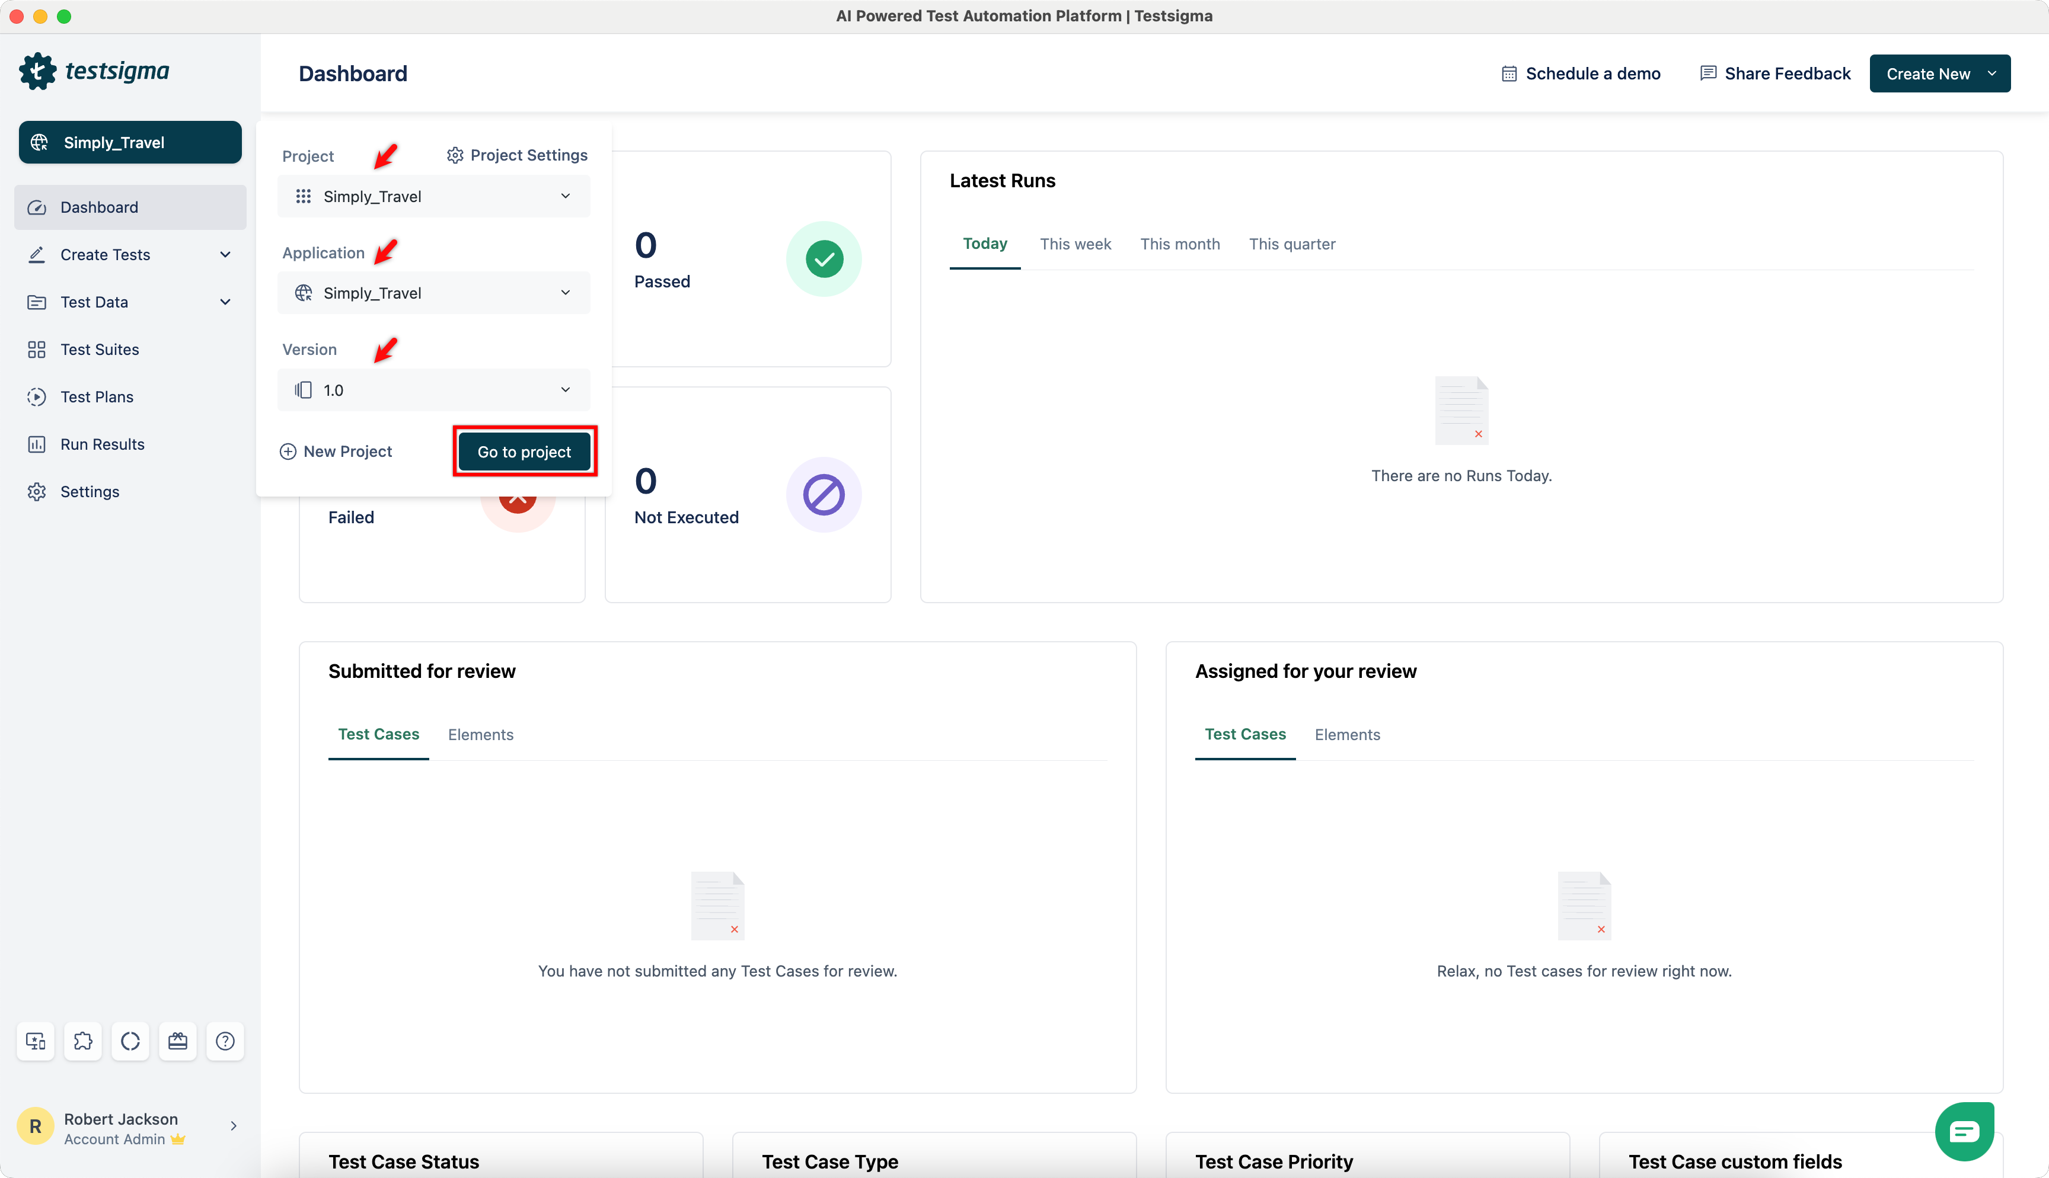Click the testsigma gear logo
Screen dimensions: 2049x1178
[x=37, y=71]
